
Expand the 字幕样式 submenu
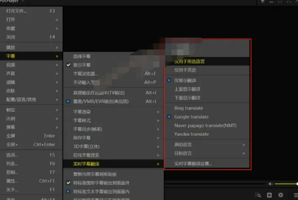coord(113,121)
